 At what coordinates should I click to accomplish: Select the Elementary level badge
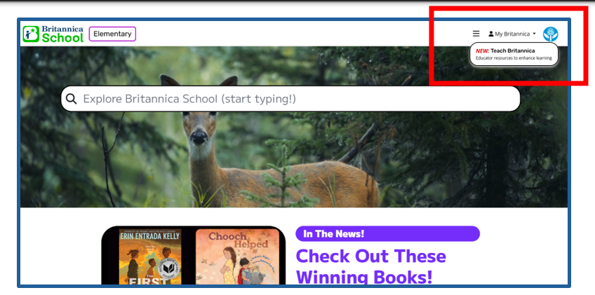click(x=112, y=34)
